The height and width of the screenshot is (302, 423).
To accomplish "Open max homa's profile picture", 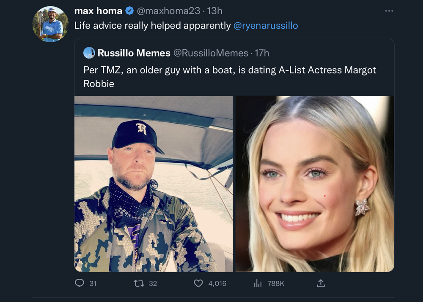I will [50, 24].
